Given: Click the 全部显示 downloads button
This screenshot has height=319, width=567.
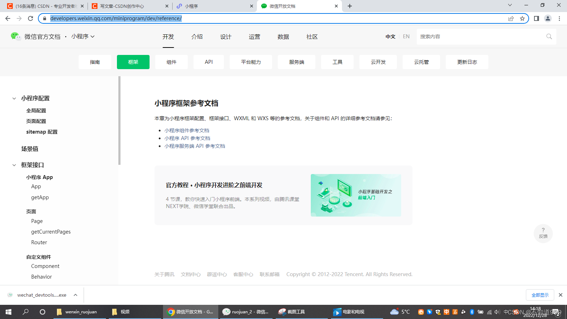Looking at the screenshot, I should tap(540, 295).
